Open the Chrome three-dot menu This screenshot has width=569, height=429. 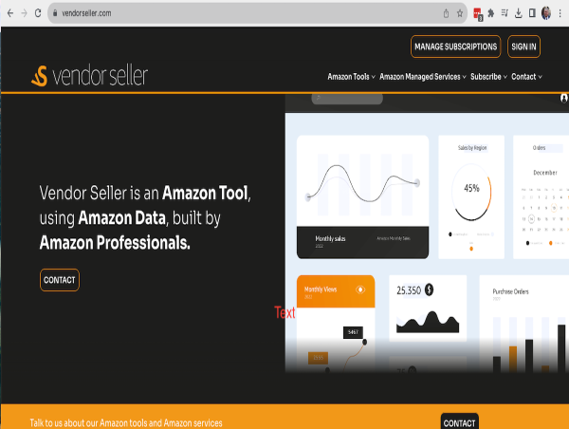pos(560,13)
